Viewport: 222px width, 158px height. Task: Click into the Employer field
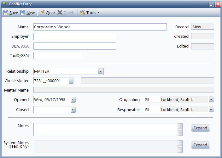[74, 37]
